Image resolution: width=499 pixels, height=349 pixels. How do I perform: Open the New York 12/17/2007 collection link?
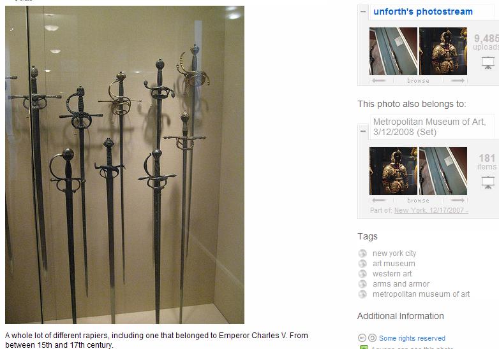[x=431, y=210]
